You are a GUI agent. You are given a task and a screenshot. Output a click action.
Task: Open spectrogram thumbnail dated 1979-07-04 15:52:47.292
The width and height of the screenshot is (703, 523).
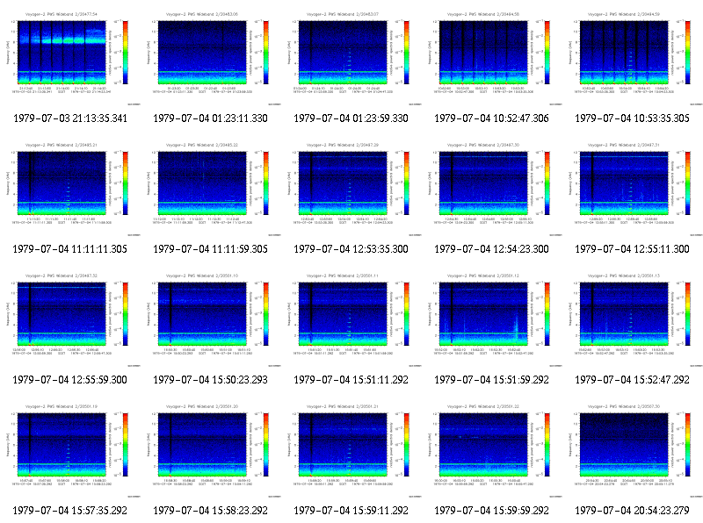coord(633,319)
